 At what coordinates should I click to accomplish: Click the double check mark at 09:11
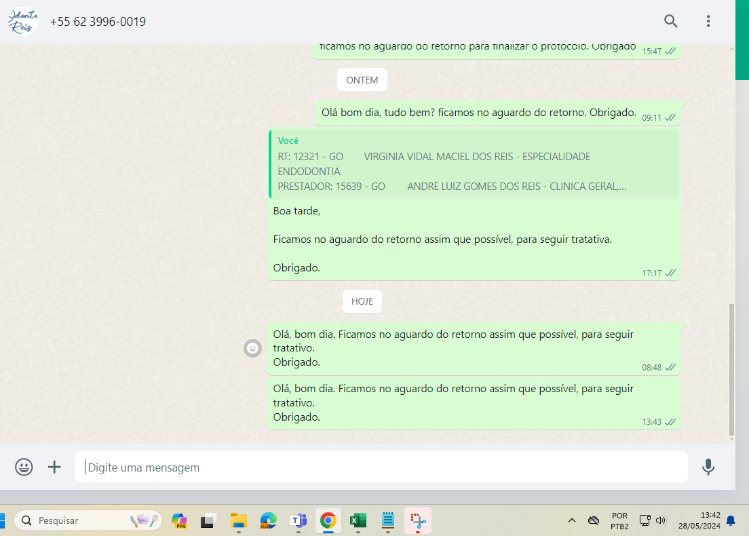click(670, 117)
